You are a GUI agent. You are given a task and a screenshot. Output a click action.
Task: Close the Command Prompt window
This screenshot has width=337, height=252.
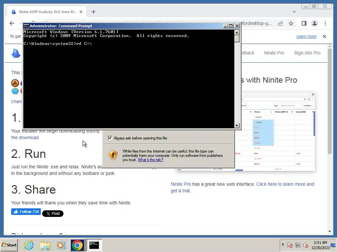pyautogui.click(x=237, y=26)
